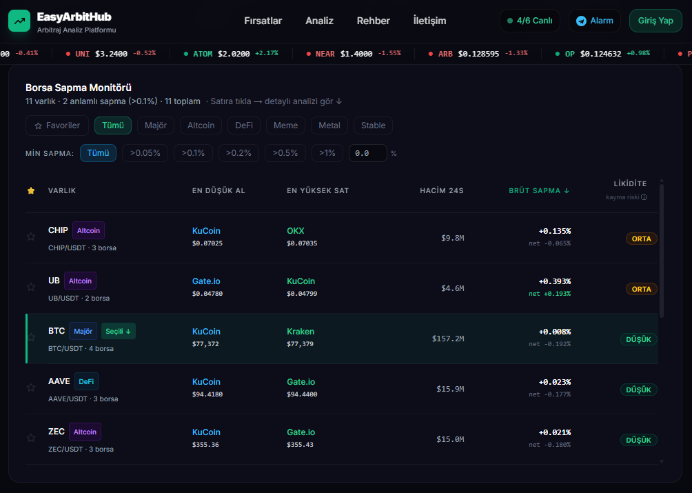
Task: Click the Alarm button
Action: click(594, 21)
